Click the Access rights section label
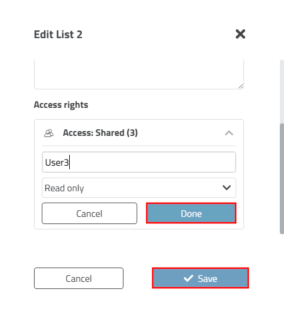This screenshot has width=284, height=317. [x=61, y=105]
